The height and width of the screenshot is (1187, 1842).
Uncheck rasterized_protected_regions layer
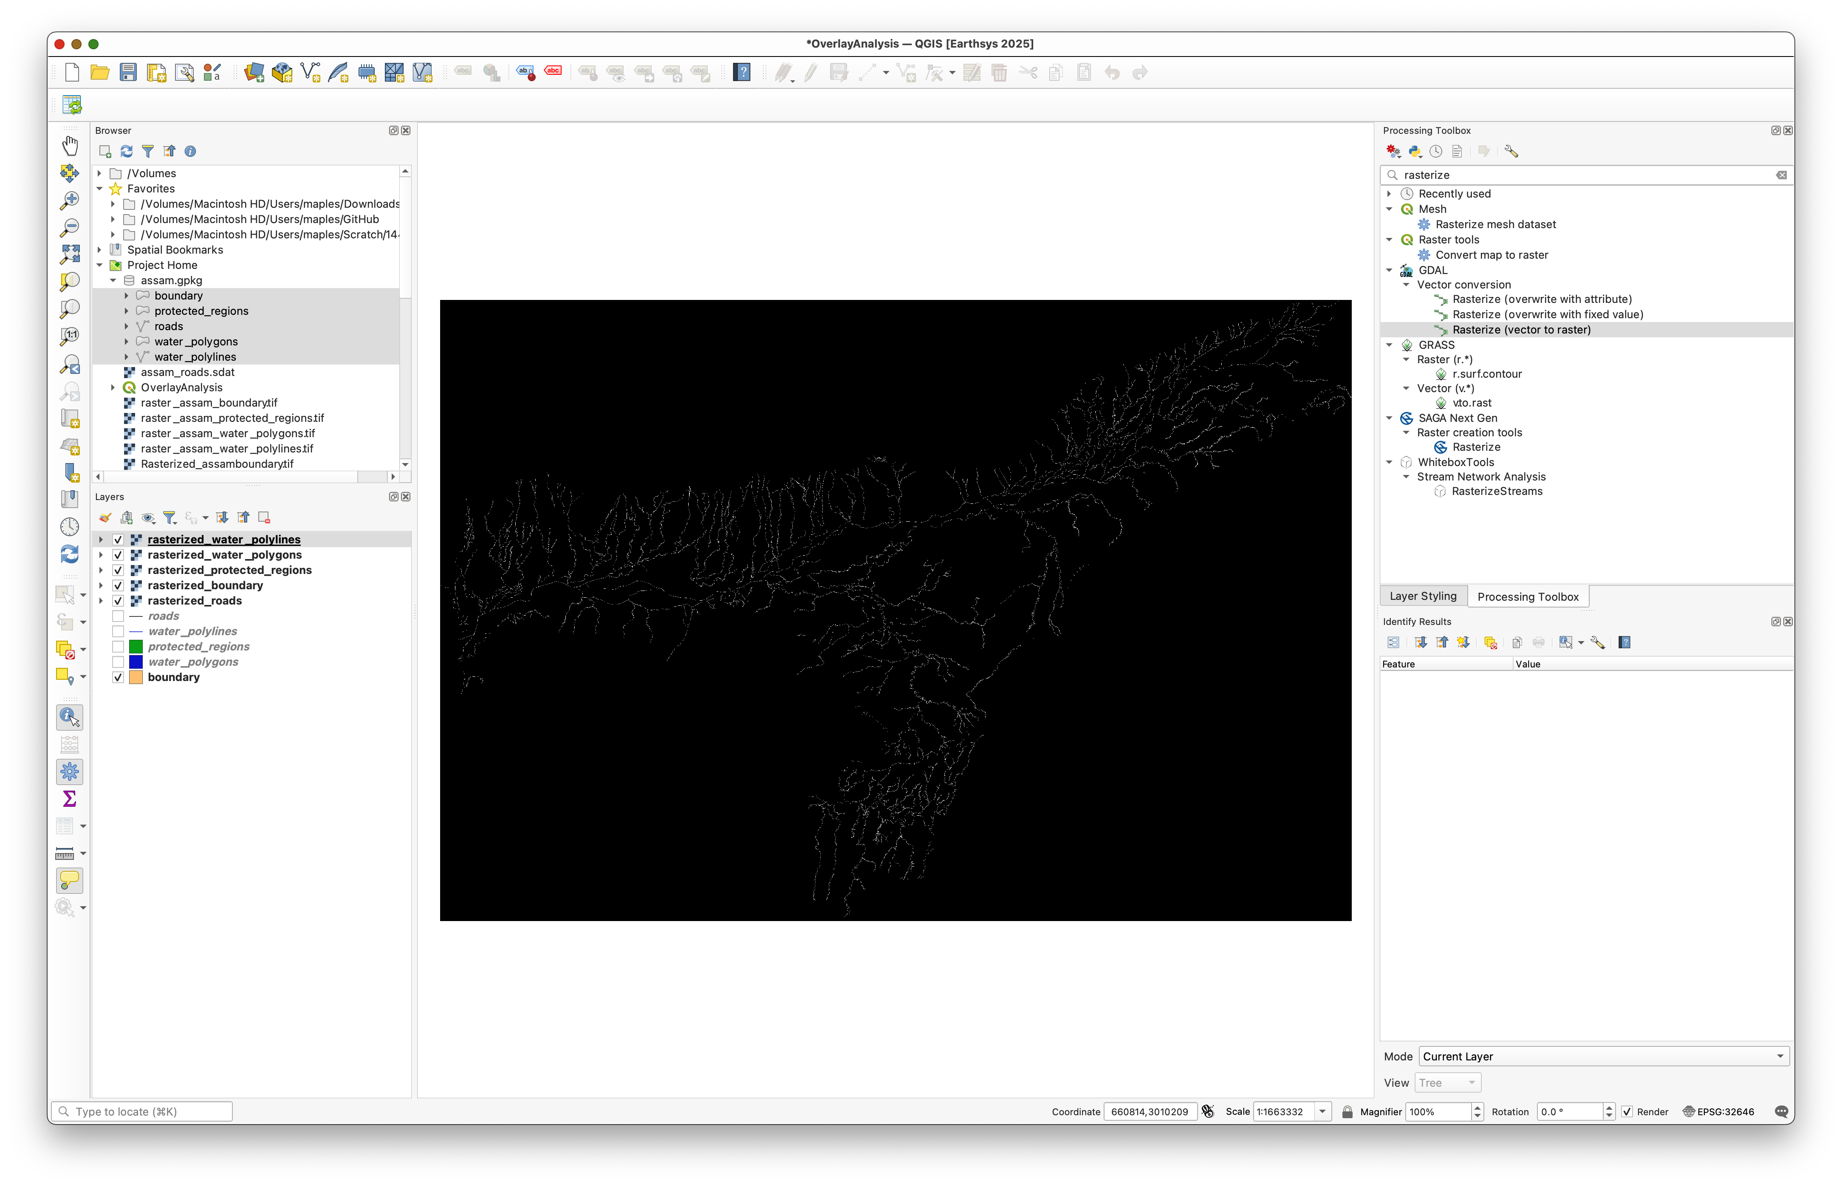pos(118,571)
